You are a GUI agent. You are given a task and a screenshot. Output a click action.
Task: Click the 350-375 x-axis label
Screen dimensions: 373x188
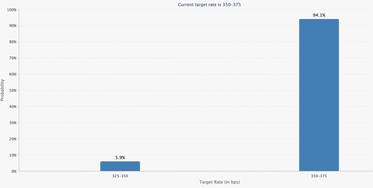[319, 176]
